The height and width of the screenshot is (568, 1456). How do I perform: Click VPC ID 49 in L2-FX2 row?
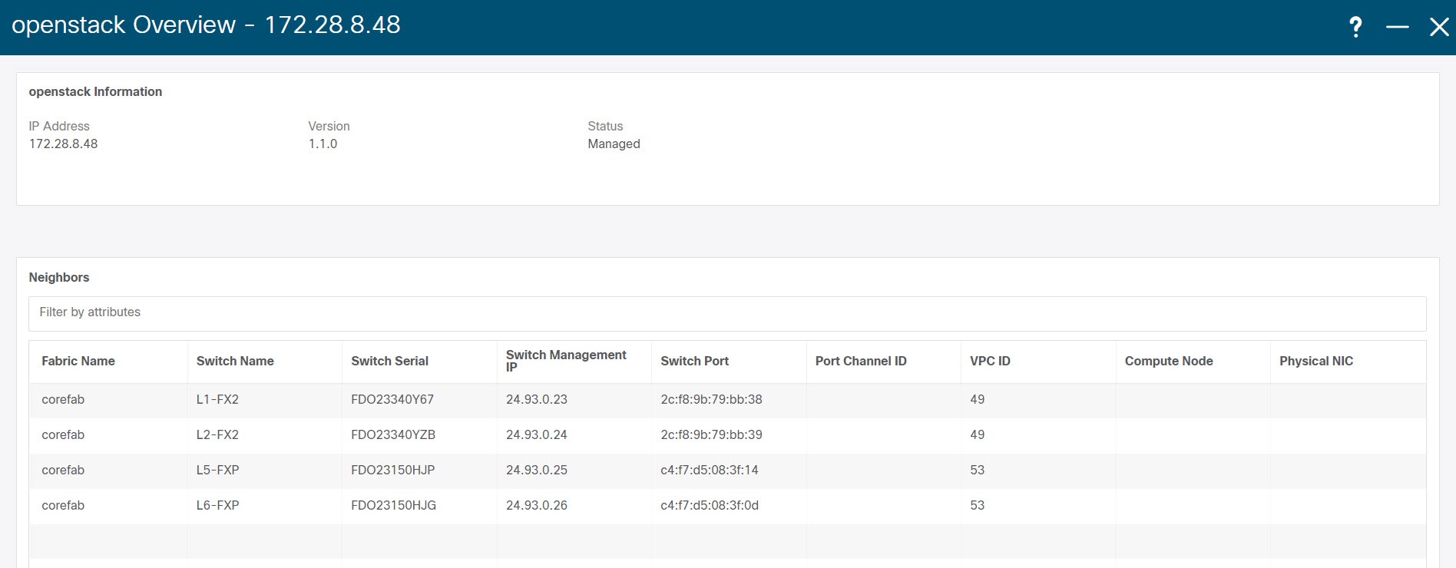[977, 435]
